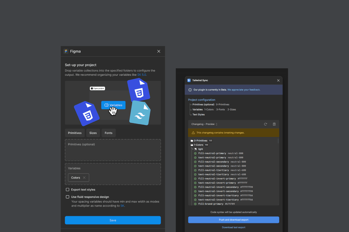Select the Primitives collection chip
Image resolution: width=349 pixels, height=232 pixels.
click(75, 133)
